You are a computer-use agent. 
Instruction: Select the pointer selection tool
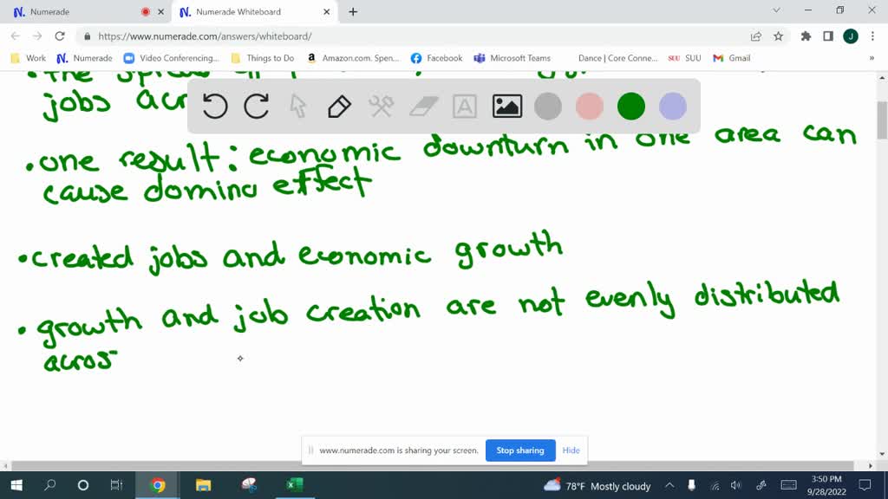297,107
